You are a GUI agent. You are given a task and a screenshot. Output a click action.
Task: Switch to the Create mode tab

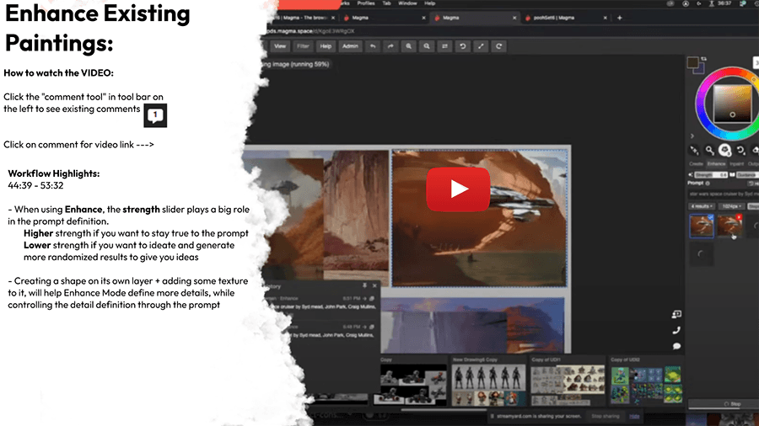click(697, 164)
